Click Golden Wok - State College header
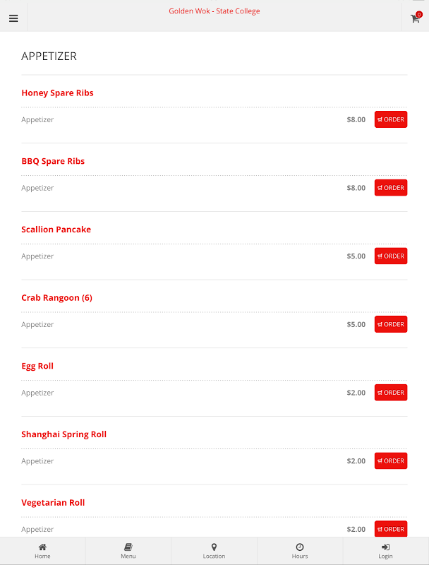Viewport: 429px width, 565px height. click(x=214, y=11)
